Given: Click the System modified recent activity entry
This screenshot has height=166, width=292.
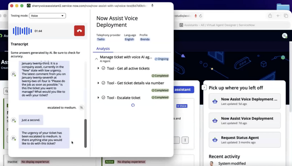Looking at the screenshot, I should [232, 163].
